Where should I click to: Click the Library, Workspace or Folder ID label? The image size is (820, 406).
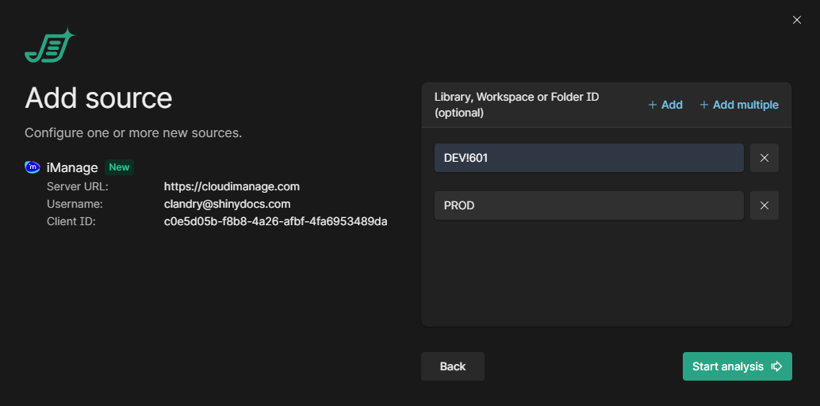click(516, 105)
